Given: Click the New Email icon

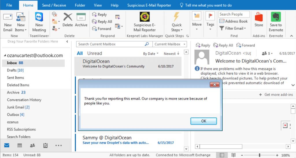Looking at the screenshot, I should pos(8,22).
